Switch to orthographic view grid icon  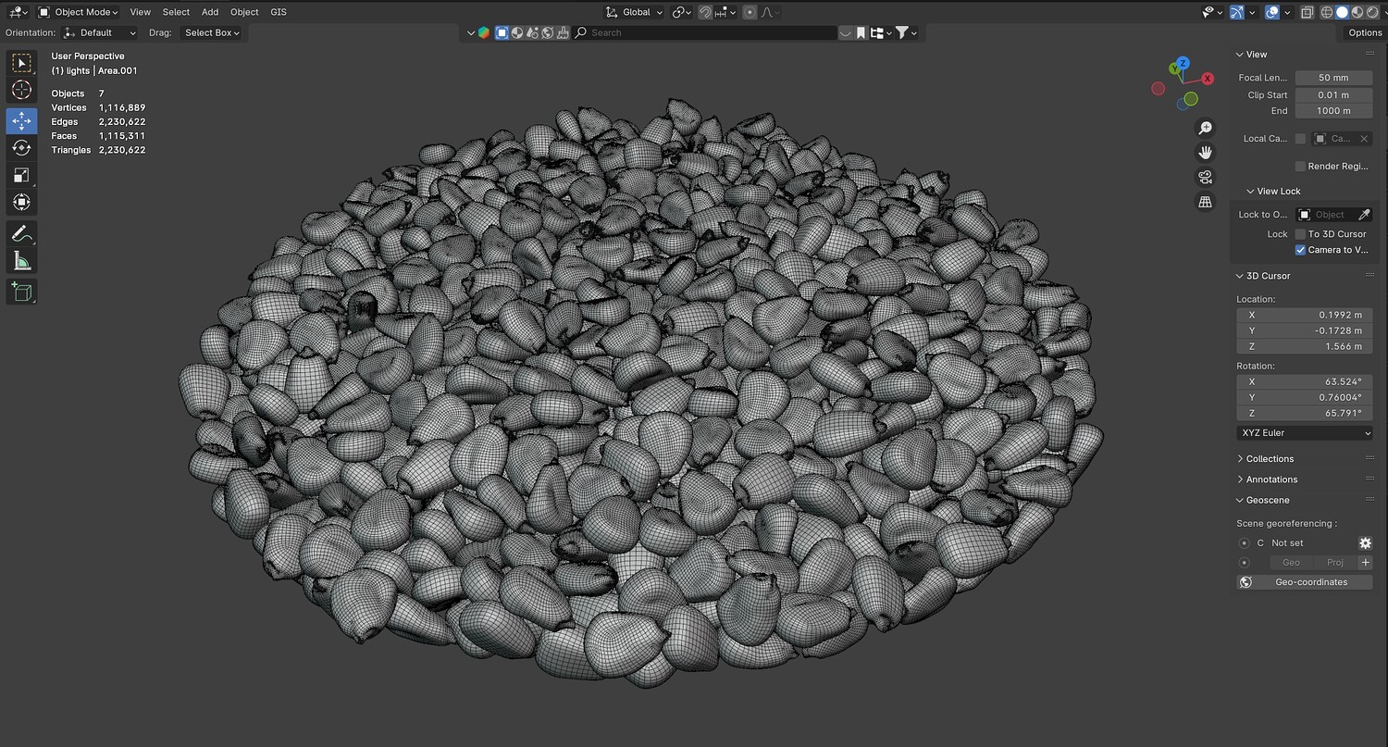(x=1205, y=202)
